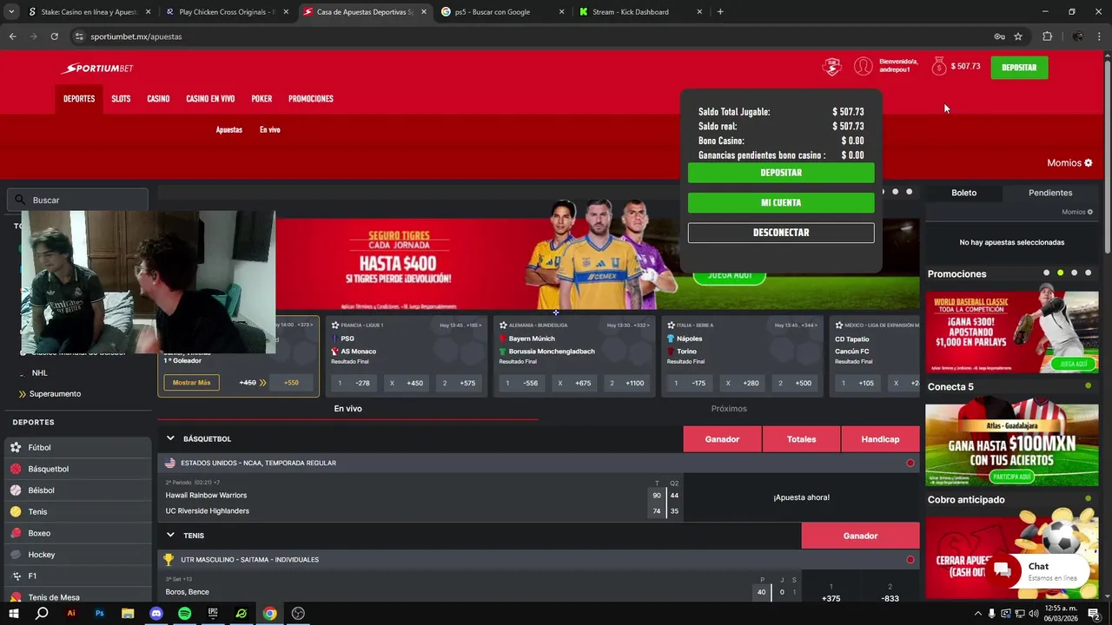Screen dimensions: 1112x625
Task: Click the Tenis sport icon
Action: (16, 511)
